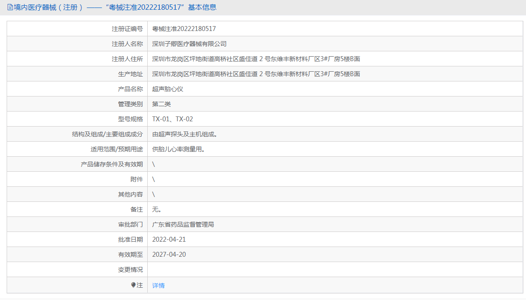Click the 注册证编号 label
The height and width of the screenshot is (301, 526).
tap(127, 29)
